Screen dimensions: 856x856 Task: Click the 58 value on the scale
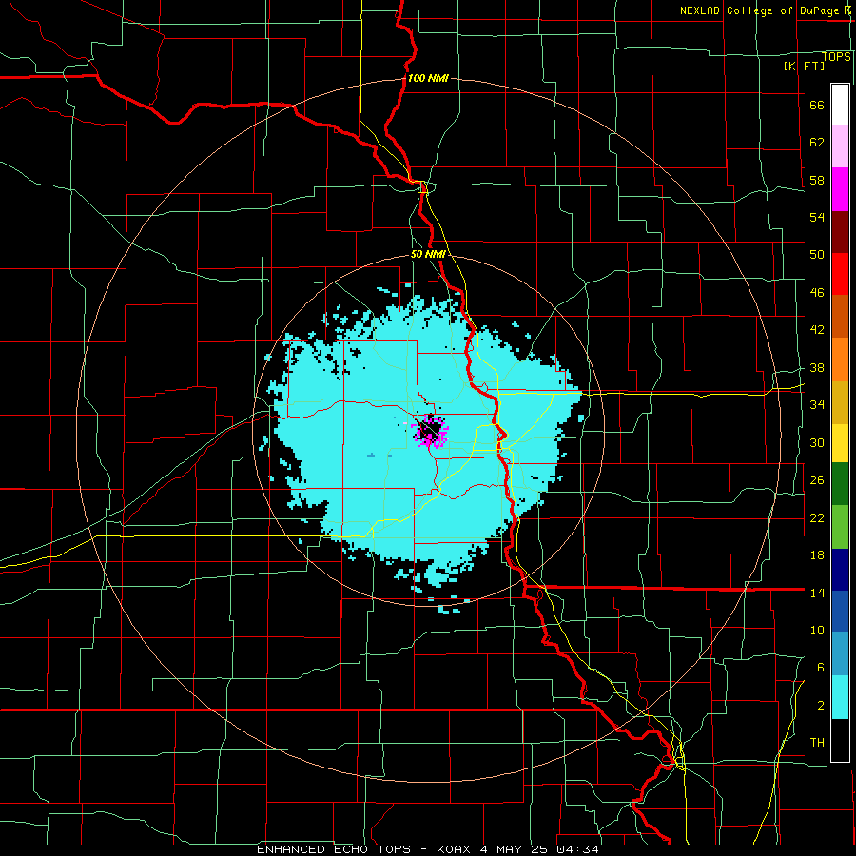(817, 180)
